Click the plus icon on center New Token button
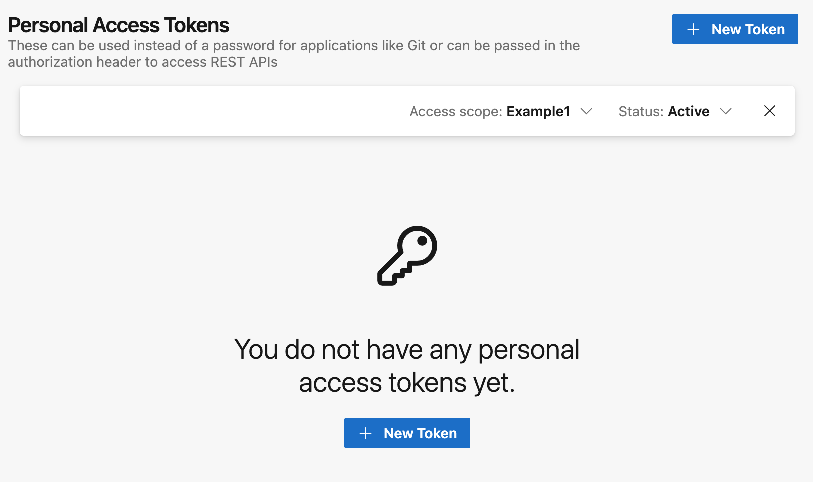Image resolution: width=813 pixels, height=482 pixels. coord(366,433)
